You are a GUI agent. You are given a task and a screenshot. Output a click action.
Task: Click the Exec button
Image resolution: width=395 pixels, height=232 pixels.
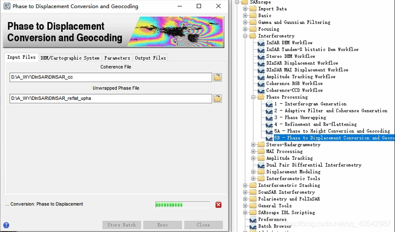click(x=162, y=225)
